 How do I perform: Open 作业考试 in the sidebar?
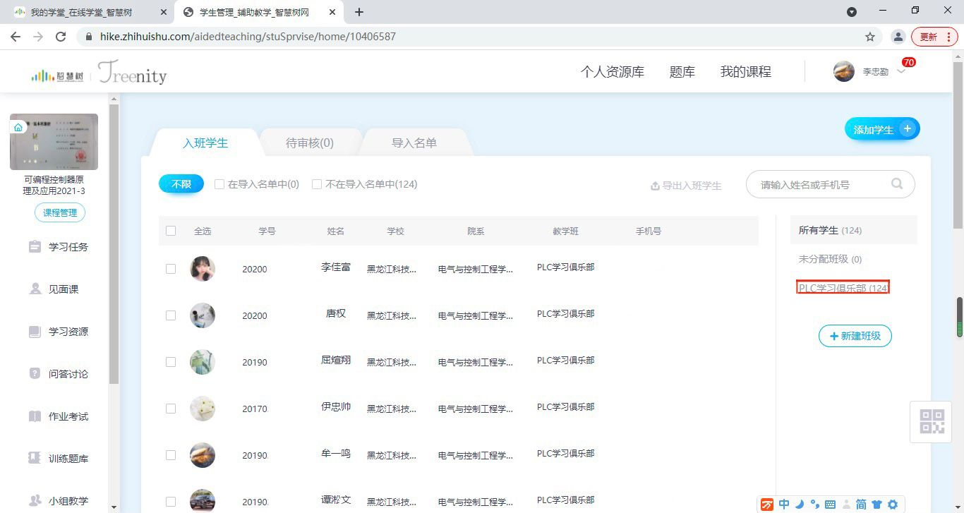35,416
